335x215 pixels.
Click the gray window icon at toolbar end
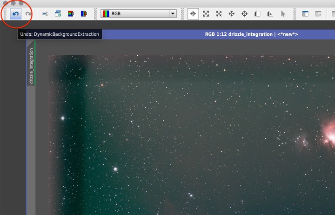(318, 14)
